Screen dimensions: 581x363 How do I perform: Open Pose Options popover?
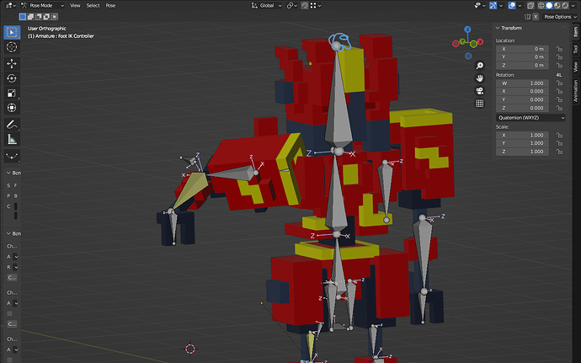pos(560,17)
